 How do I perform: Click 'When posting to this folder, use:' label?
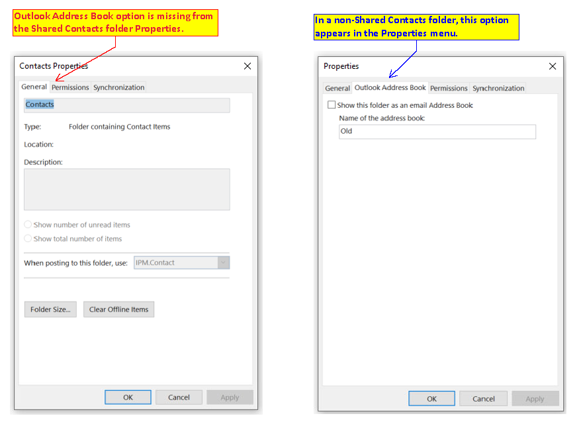[76, 263]
